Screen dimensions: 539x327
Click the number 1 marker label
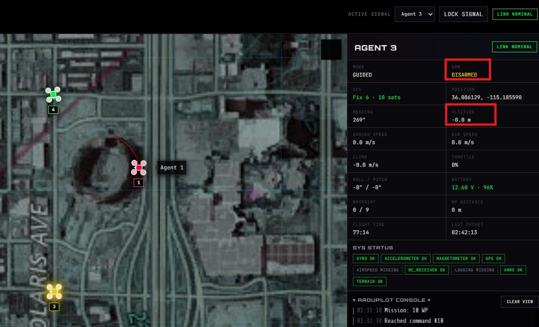coord(139,183)
